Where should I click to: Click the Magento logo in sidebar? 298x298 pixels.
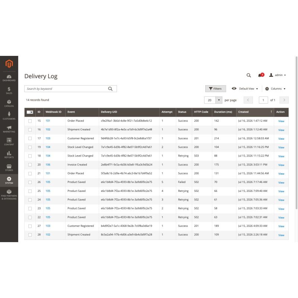pyautogui.click(x=9, y=63)
